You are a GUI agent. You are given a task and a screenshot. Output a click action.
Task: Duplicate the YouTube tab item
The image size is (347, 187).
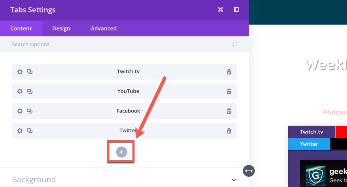tap(30, 91)
